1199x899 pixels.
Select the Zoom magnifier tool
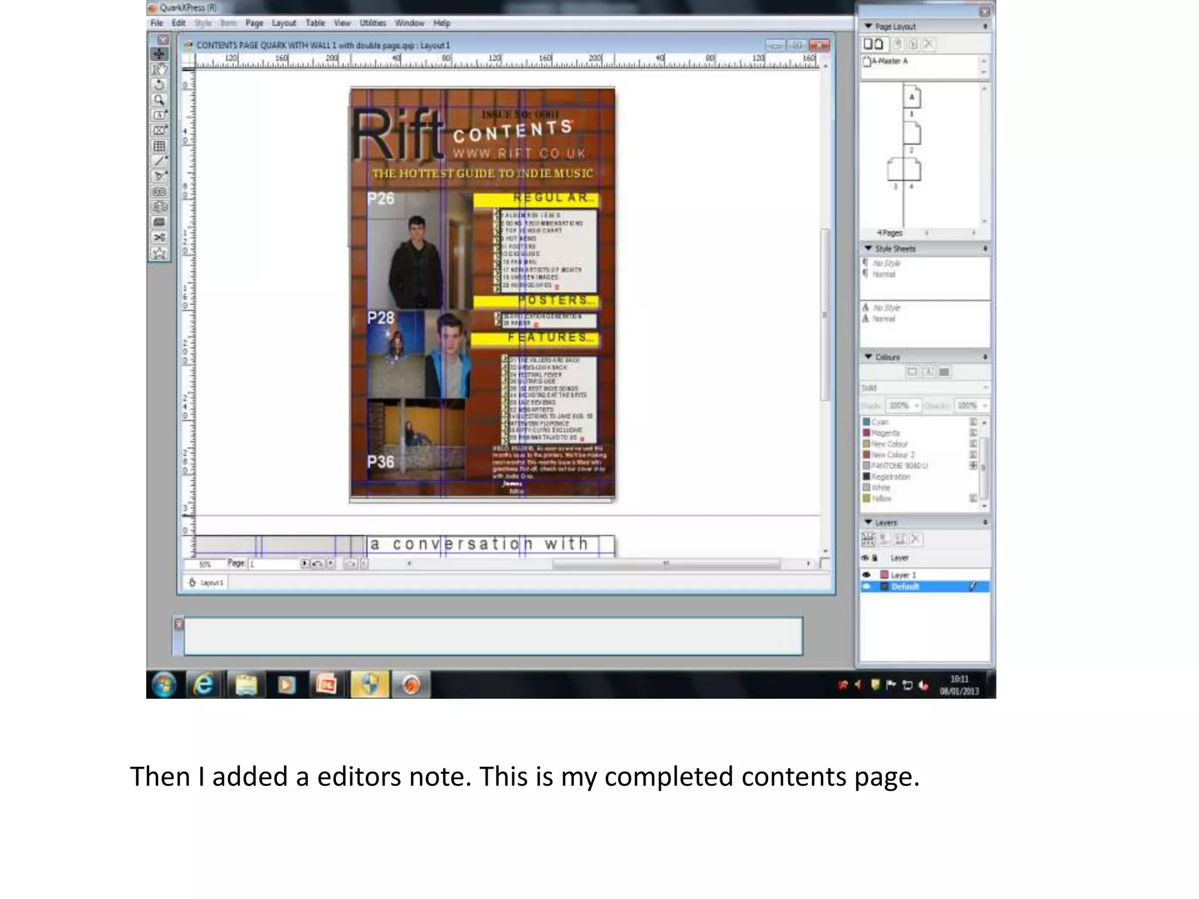159,100
